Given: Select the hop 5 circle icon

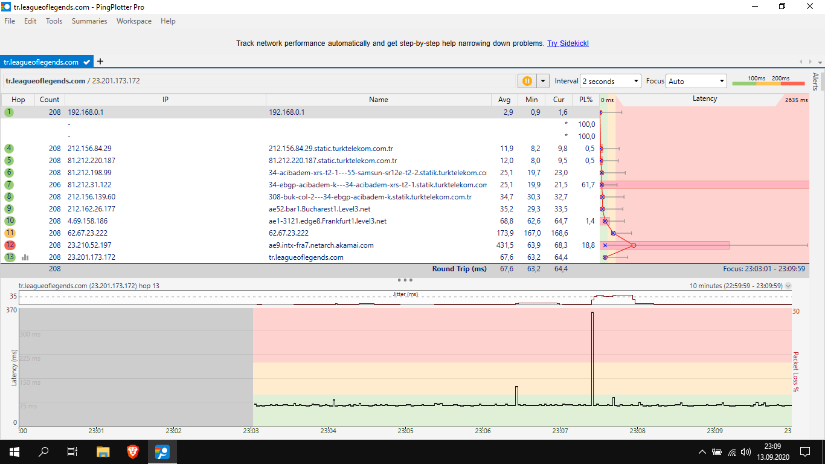Looking at the screenshot, I should click(x=9, y=161).
